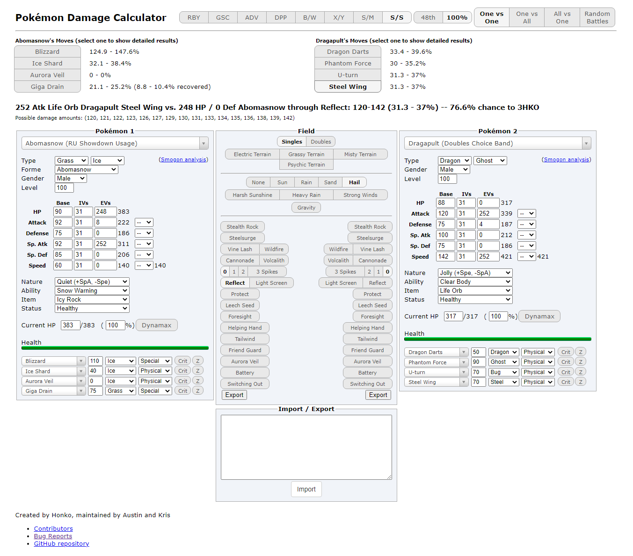Screen dimensions: 633x556
Task: Click Dynamax button for Abomasnow
Action: tap(157, 325)
